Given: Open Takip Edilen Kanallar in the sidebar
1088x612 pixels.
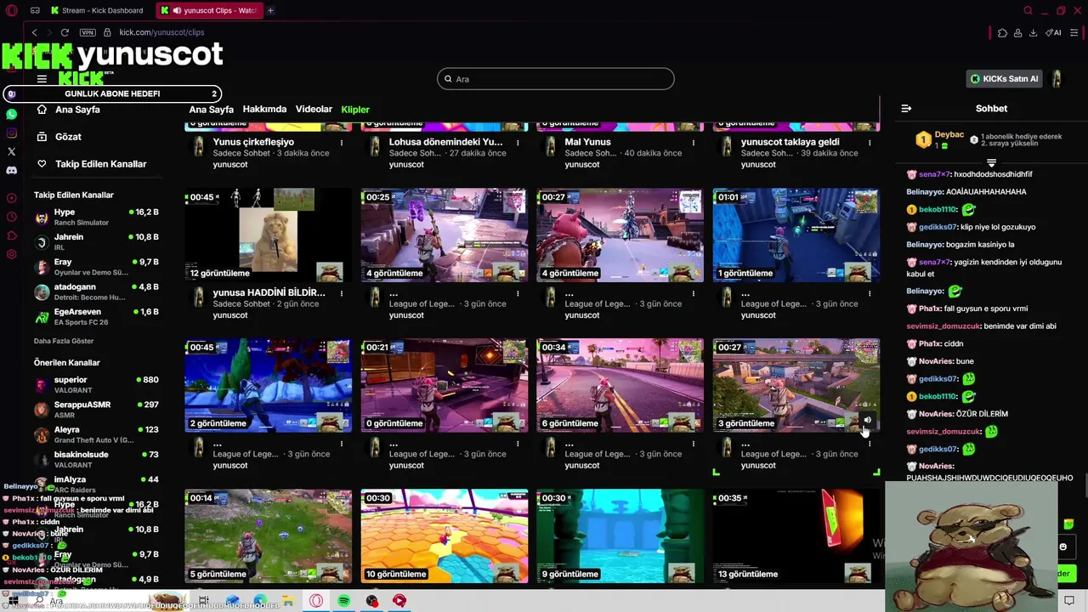Looking at the screenshot, I should 92,164.
